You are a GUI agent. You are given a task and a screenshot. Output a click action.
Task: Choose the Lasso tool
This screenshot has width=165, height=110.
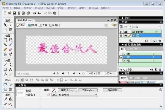coord(10,40)
